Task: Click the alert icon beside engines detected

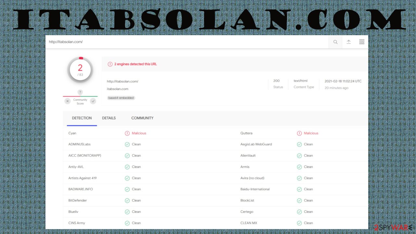Action: click(x=110, y=64)
